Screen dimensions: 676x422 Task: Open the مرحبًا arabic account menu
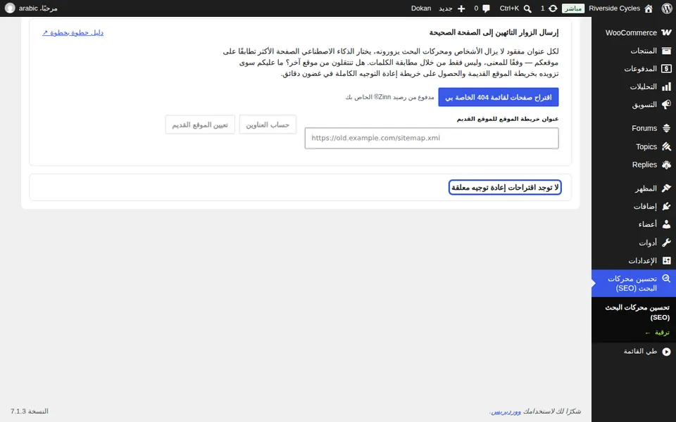(38, 8)
